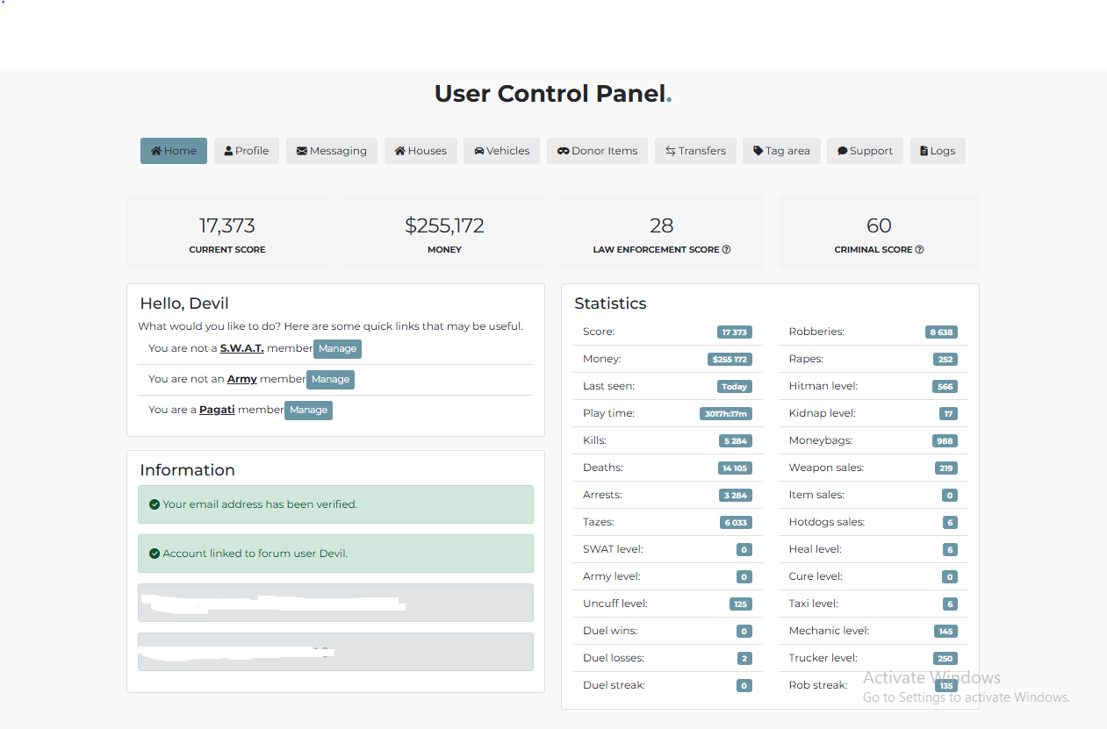The width and height of the screenshot is (1107, 729).
Task: Open the Houses tab
Action: click(x=421, y=151)
